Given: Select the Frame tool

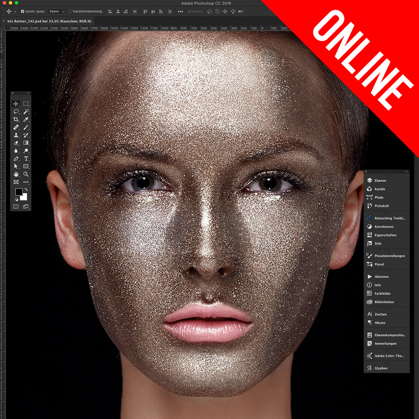Looking at the screenshot, I should point(16,182).
